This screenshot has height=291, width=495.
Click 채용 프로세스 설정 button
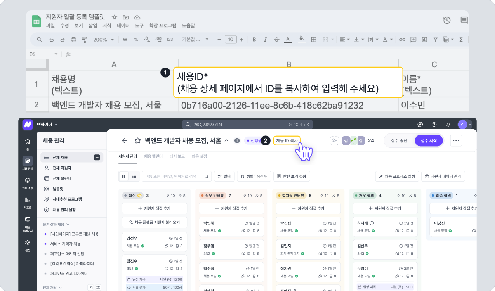[397, 177]
